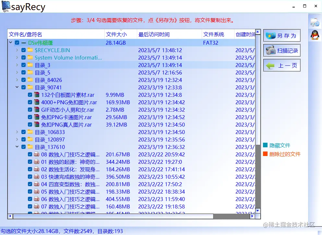The height and width of the screenshot is (235, 322).
Task: Open the QQ penguin contact icon
Action: 315,35
